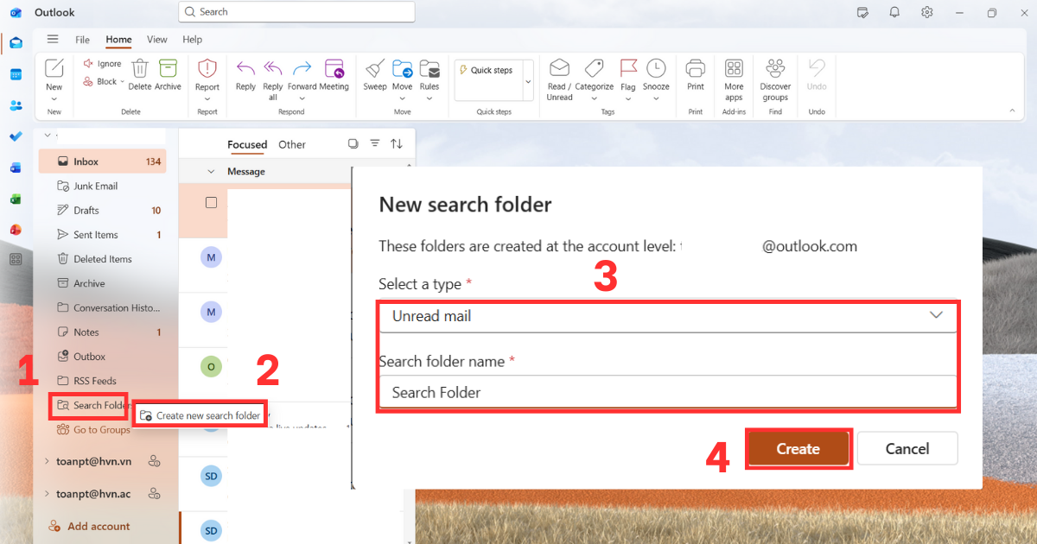Open the Rules tool
Screen dimensions: 1037x544
click(429, 78)
